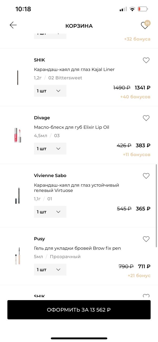Open the Масло-блеск Elixir Lip Oil title
Viewport: 158px width, 342px height.
(71, 127)
